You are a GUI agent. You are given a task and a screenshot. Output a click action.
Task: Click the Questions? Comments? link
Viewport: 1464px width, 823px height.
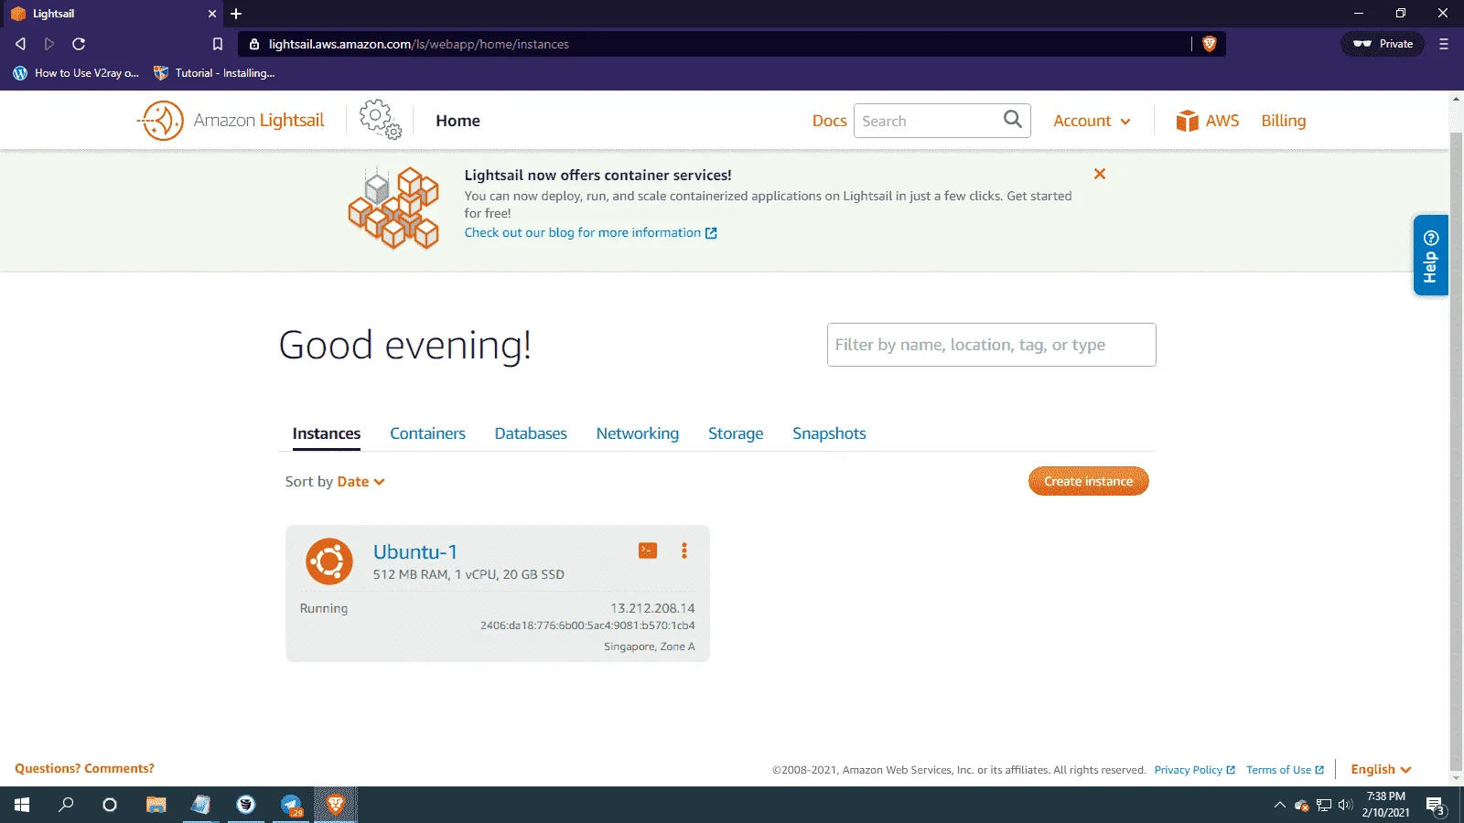coord(85,768)
